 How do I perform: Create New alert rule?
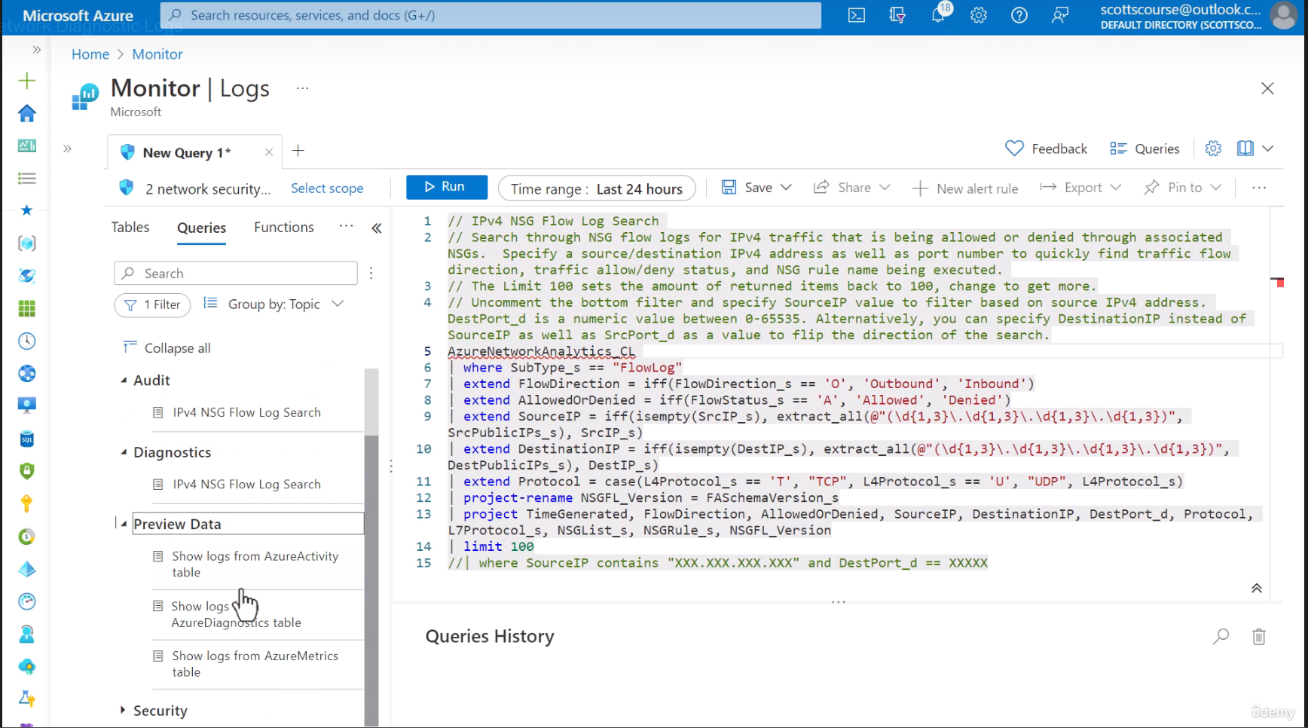click(965, 188)
